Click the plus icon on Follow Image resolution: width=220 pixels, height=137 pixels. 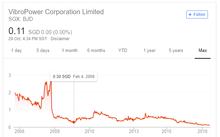point(190,15)
